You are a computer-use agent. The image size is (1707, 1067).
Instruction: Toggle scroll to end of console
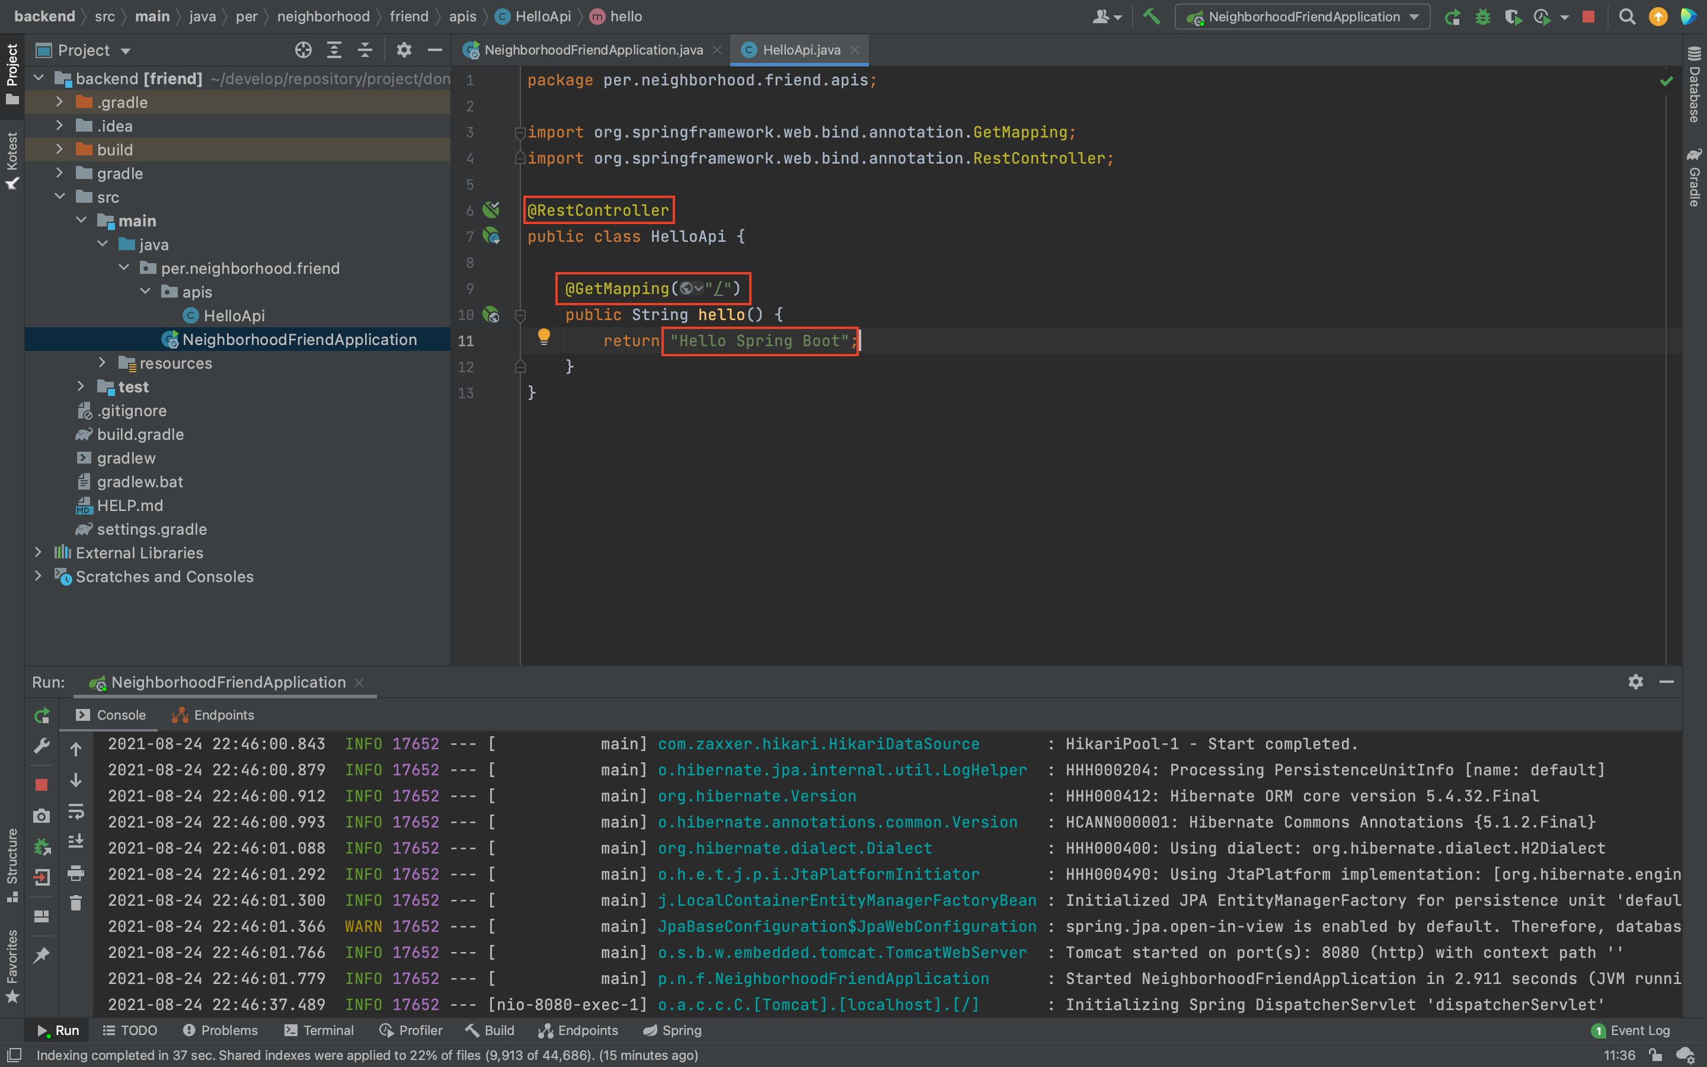click(76, 841)
